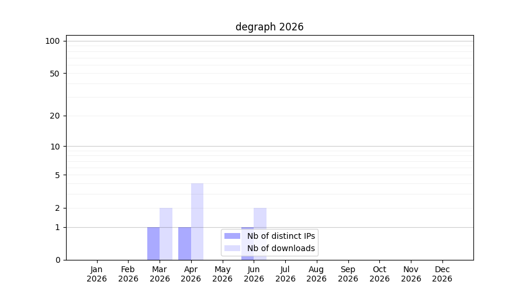Viewport: 526px width, 292px height.
Task: Click the March distinct IPs bar
Action: point(153,244)
